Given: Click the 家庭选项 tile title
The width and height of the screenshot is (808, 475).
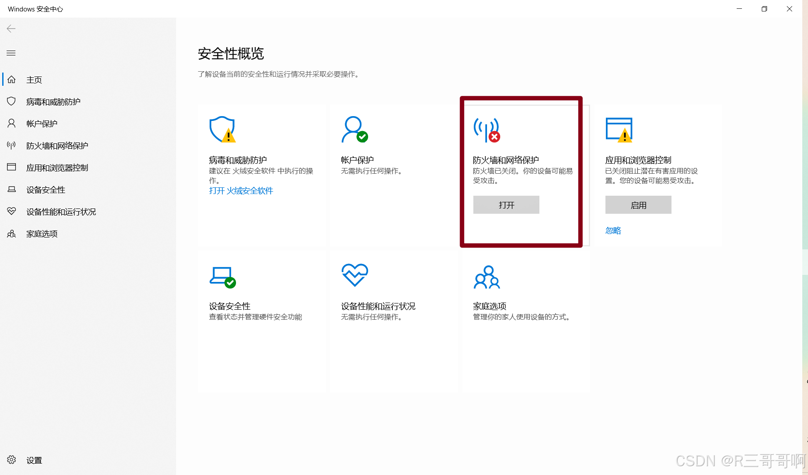Looking at the screenshot, I should point(490,306).
